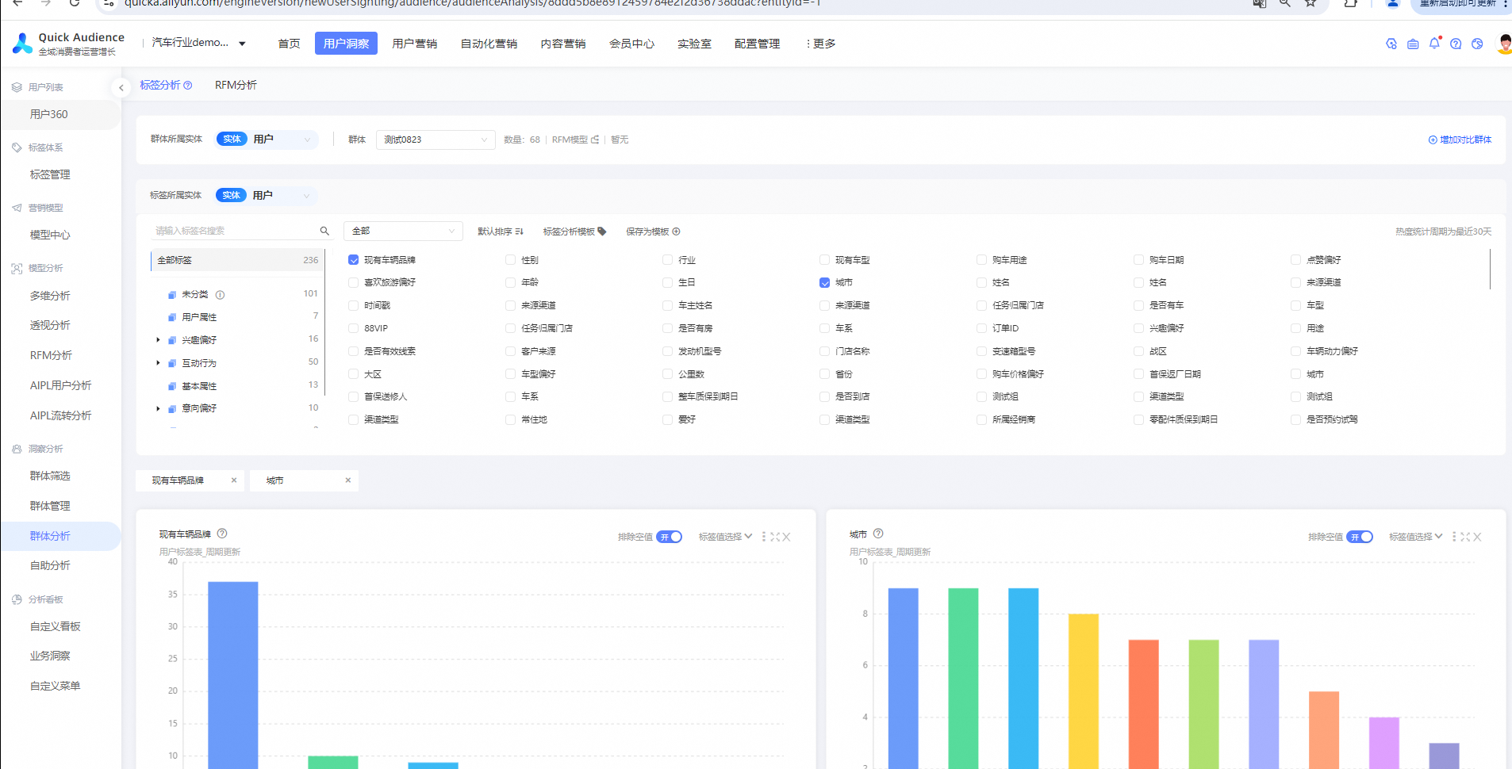Open 用户360 in sidebar
The width and height of the screenshot is (1512, 769).
pos(49,114)
